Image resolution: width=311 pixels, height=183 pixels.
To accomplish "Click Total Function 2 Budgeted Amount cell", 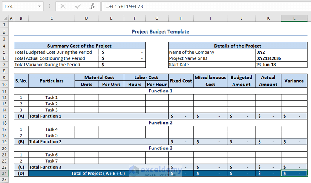I will coord(241,142).
